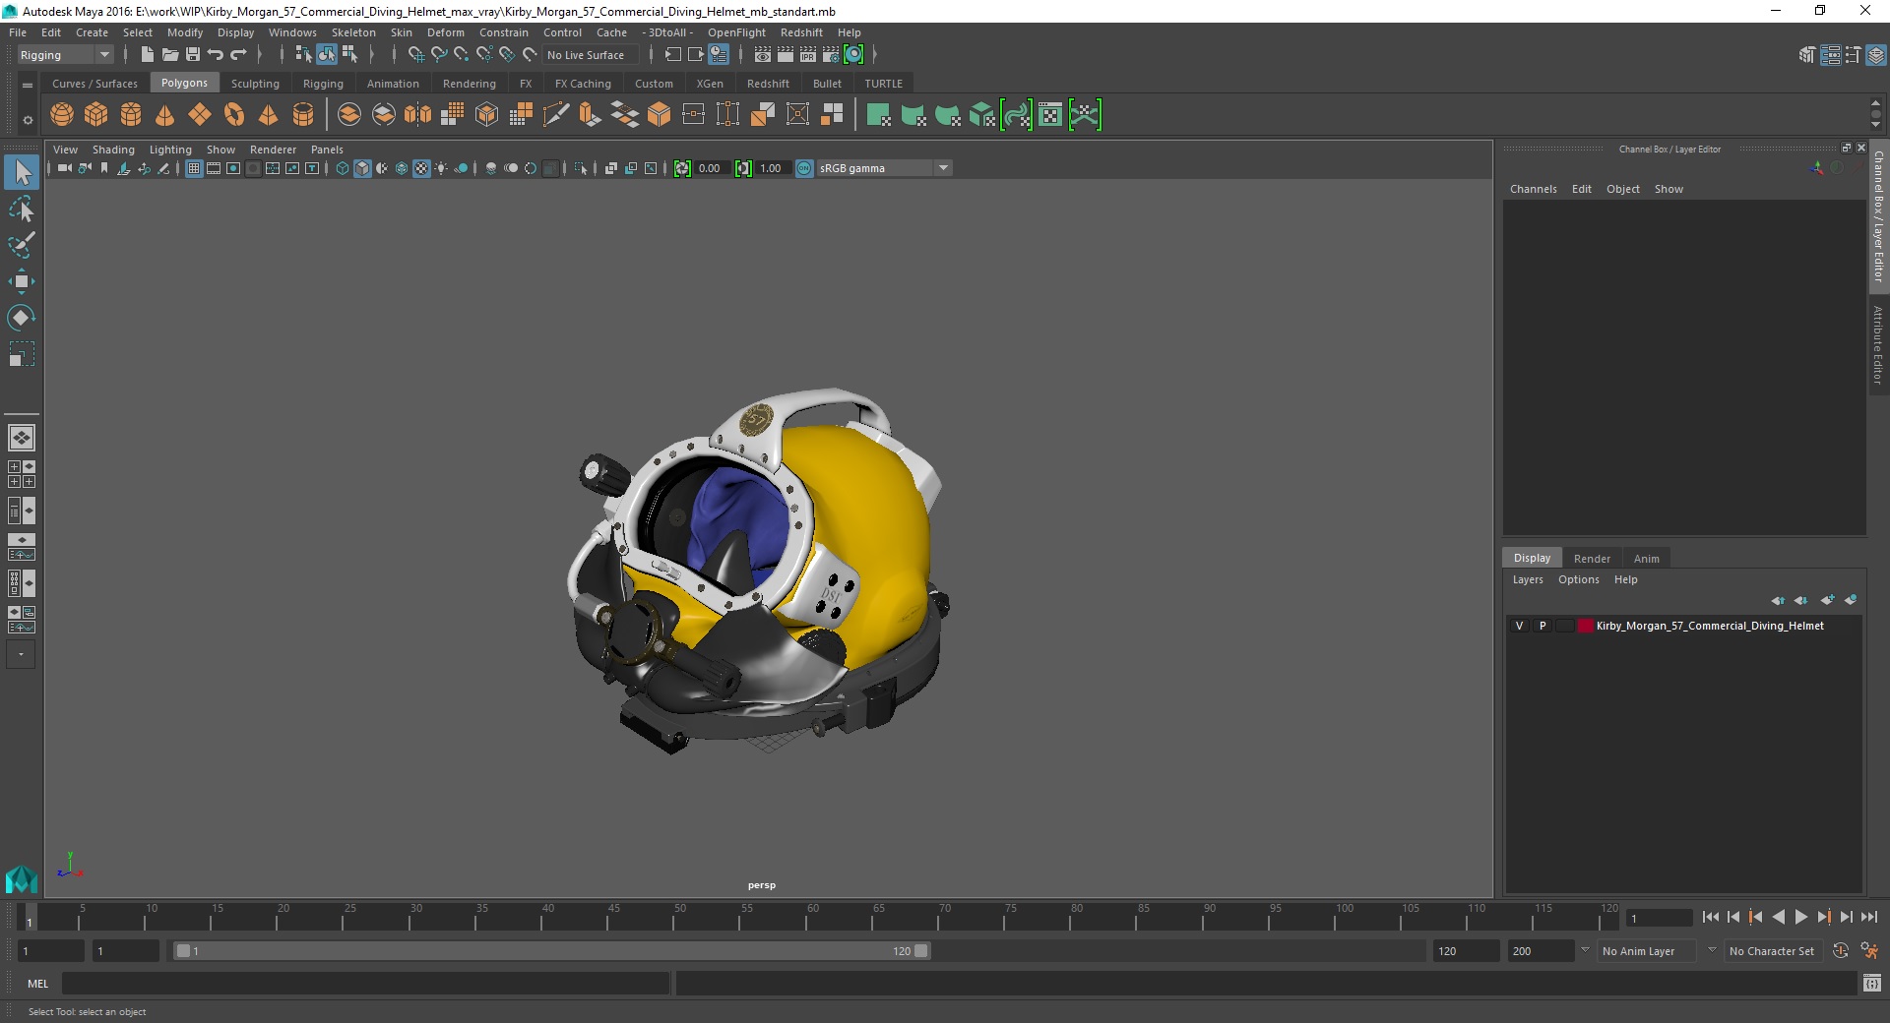Image resolution: width=1890 pixels, height=1023 pixels.
Task: Toggle smooth shade all display
Action: click(362, 168)
